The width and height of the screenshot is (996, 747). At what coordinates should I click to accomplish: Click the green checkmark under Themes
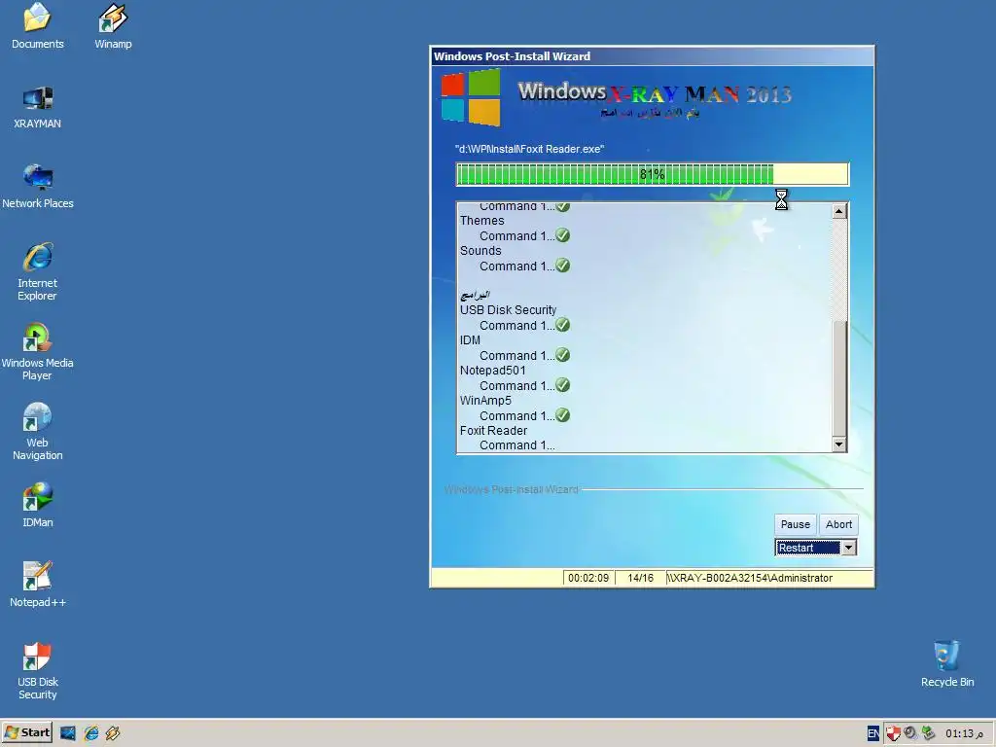[563, 235]
